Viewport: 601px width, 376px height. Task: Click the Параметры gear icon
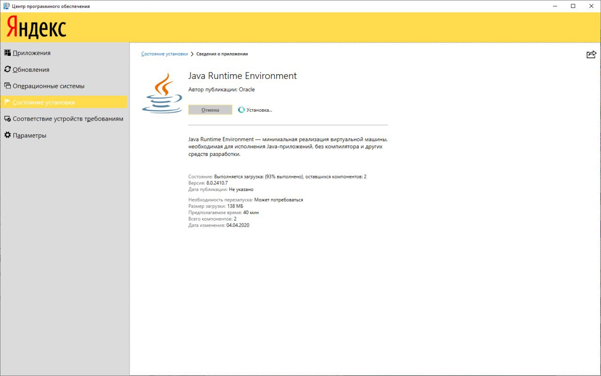click(8, 135)
